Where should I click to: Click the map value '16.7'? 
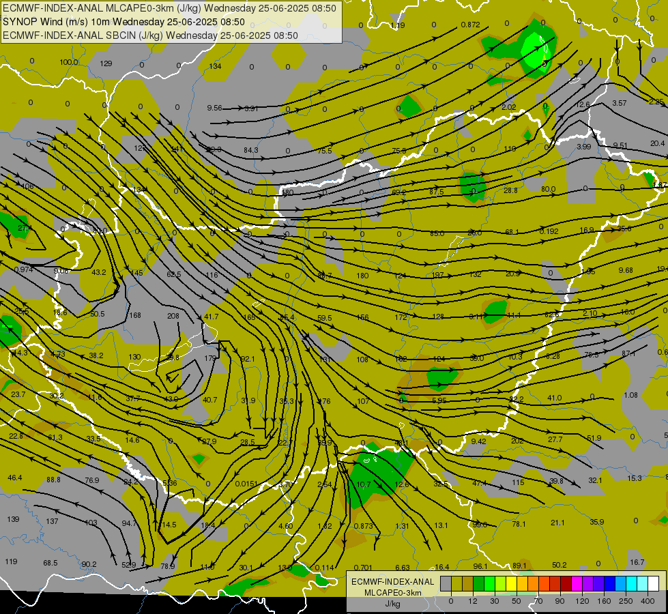click(x=637, y=562)
